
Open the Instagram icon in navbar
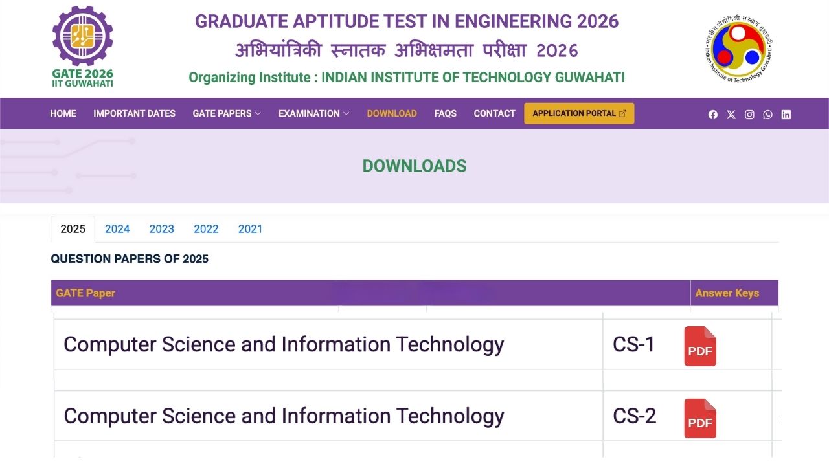coord(749,114)
